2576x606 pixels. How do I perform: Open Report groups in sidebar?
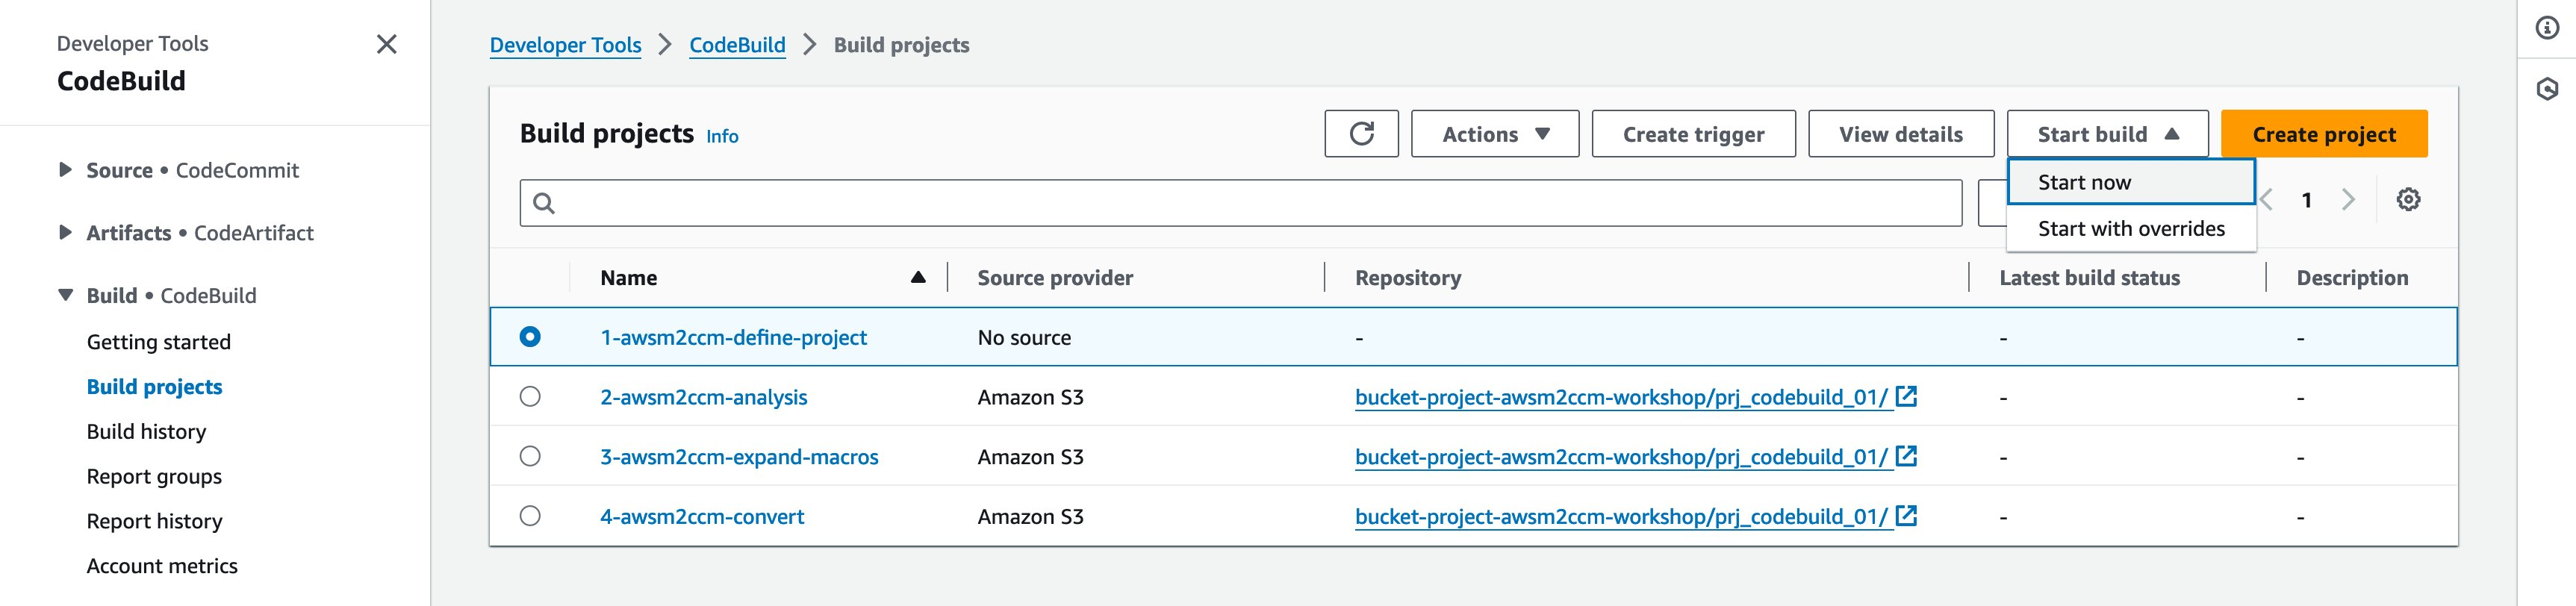(154, 477)
